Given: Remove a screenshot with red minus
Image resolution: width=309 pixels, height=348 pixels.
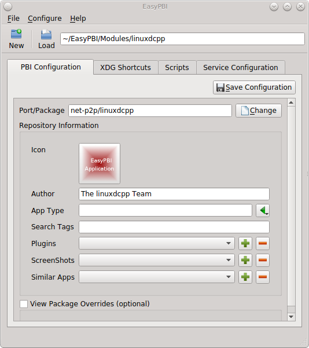Looking at the screenshot, I should 263,260.
